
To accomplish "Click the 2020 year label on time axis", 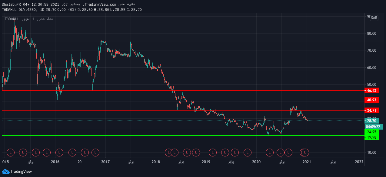I will pyautogui.click(x=256, y=162).
